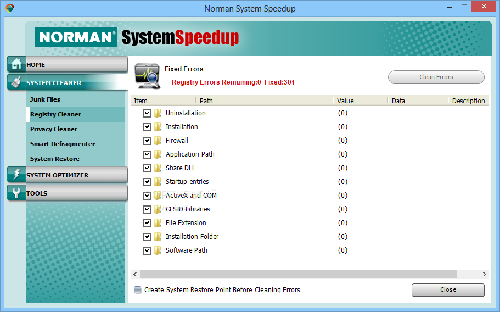Maximize the Norman System Speedup window
The width and height of the screenshot is (500, 312).
tap(464, 7)
